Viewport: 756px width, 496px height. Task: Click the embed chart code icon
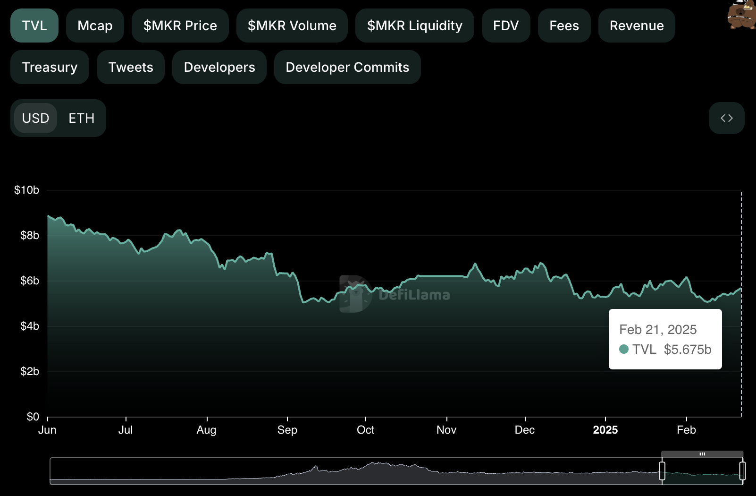(x=726, y=118)
